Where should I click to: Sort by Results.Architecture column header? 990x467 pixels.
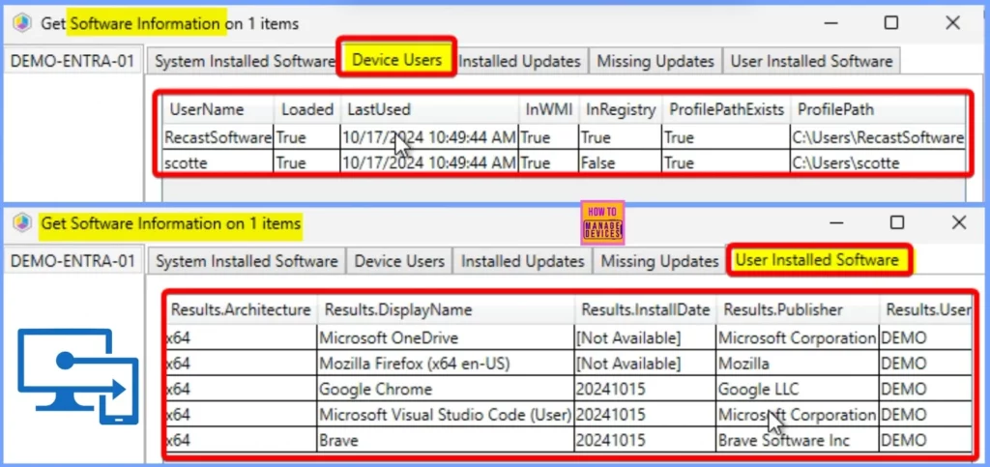241,309
